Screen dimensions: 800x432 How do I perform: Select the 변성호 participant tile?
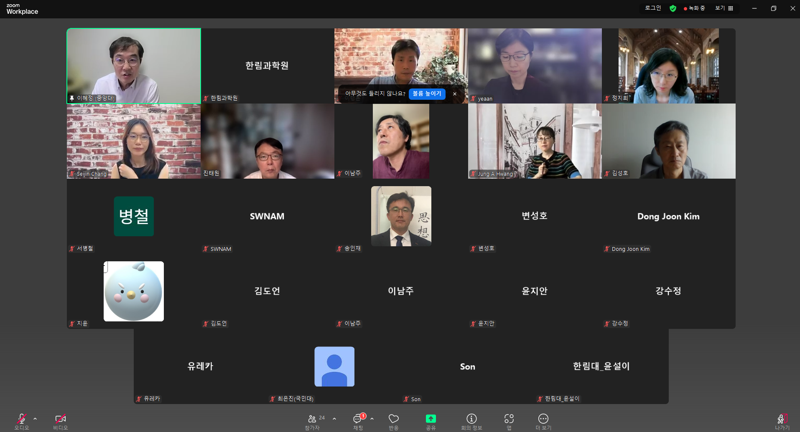click(535, 216)
